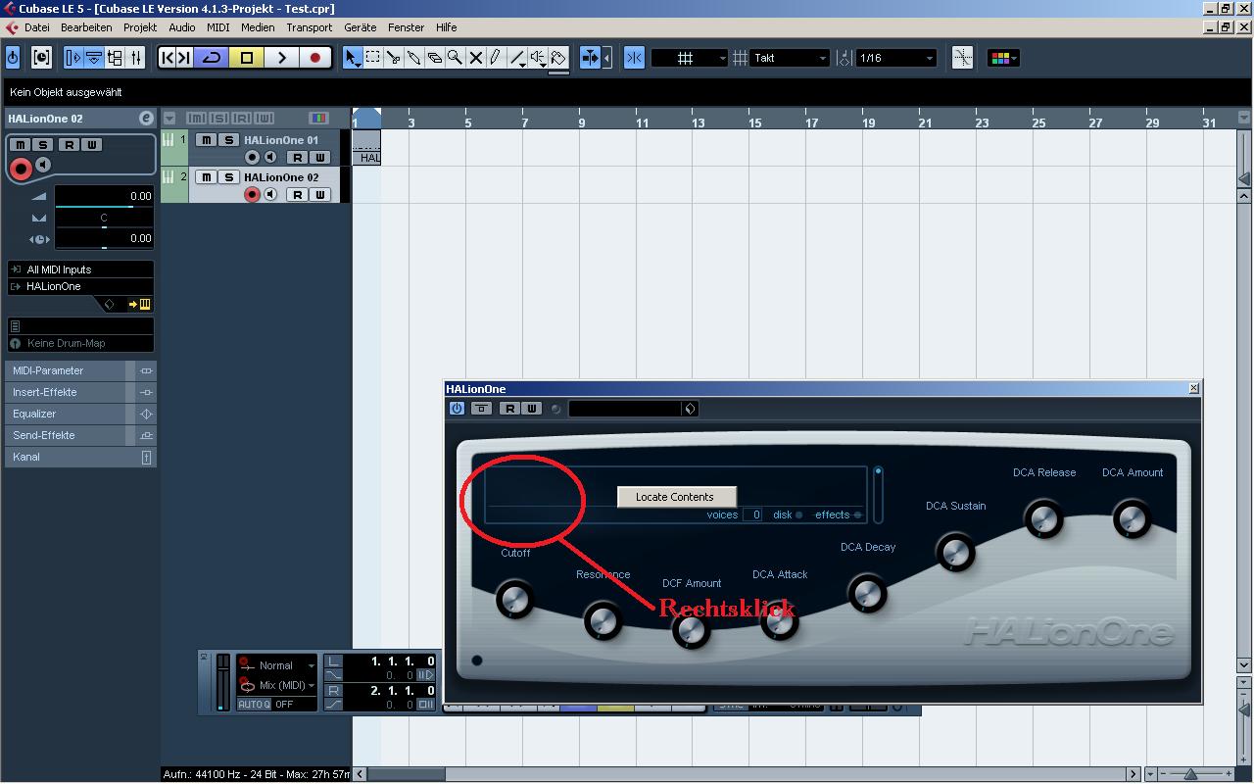Toggle Snap to Zero Crossing icon
Image resolution: width=1254 pixels, height=784 pixels.
pyautogui.click(x=962, y=58)
